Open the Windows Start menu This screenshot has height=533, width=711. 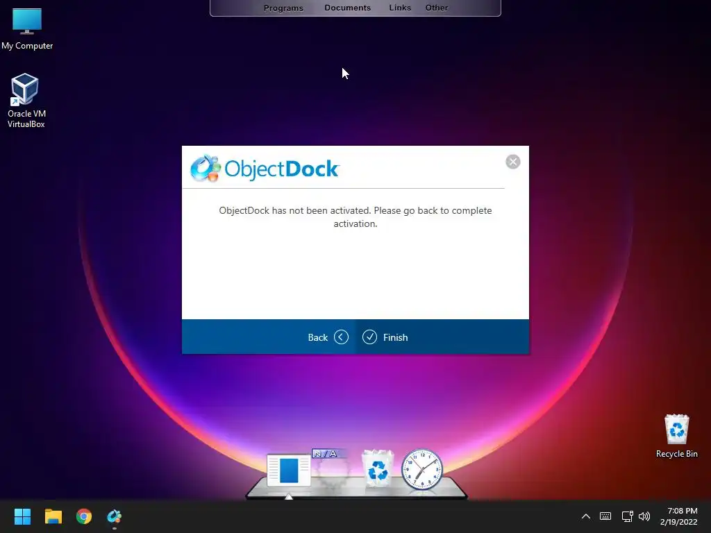pos(22,516)
